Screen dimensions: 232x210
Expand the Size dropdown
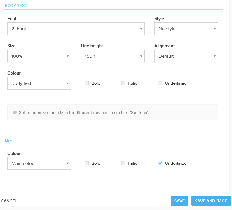pyautogui.click(x=39, y=56)
